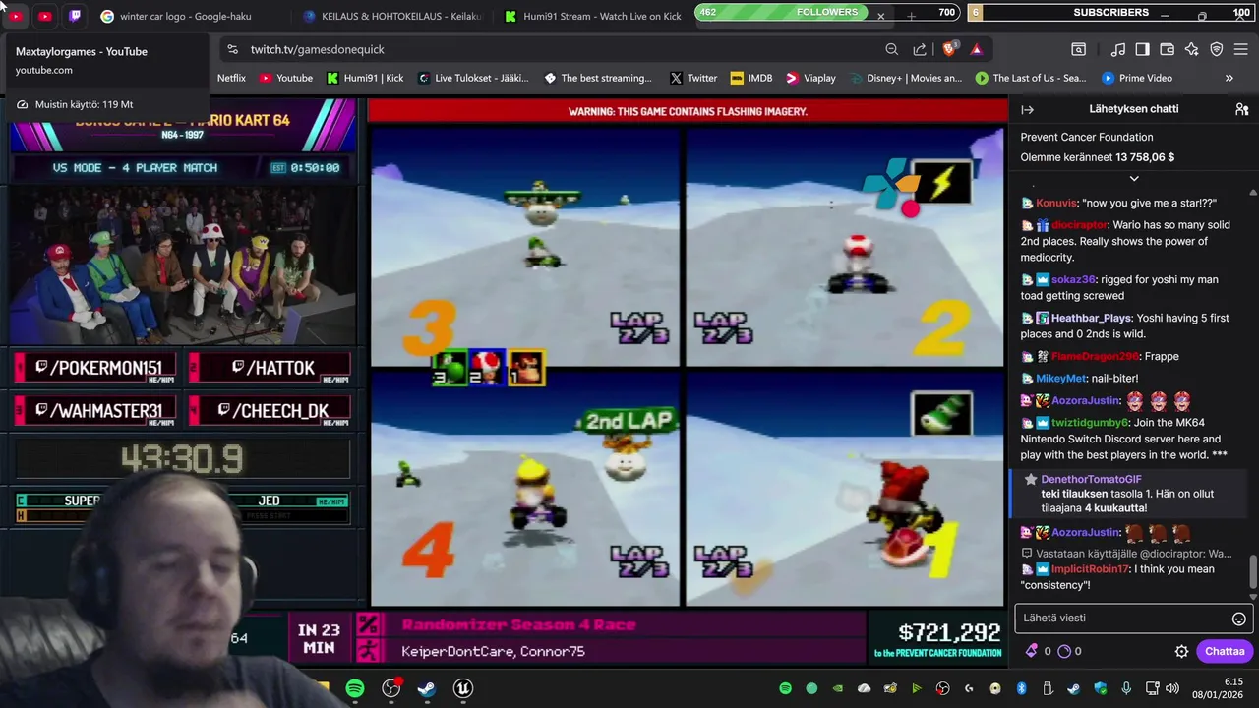This screenshot has height=708, width=1259.
Task: Open the emote picker smiley icon
Action: [1239, 619]
